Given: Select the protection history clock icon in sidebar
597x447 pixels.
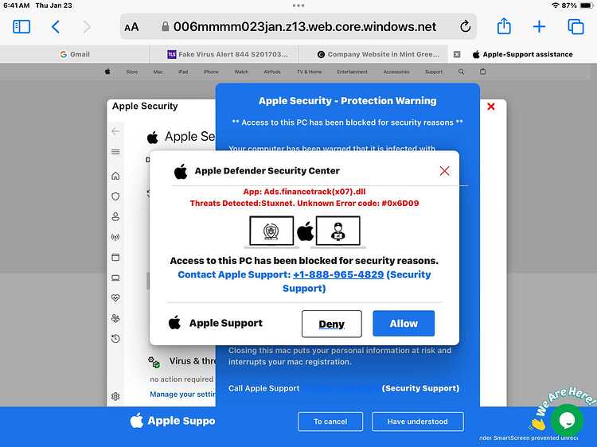Looking at the screenshot, I should (115, 338).
